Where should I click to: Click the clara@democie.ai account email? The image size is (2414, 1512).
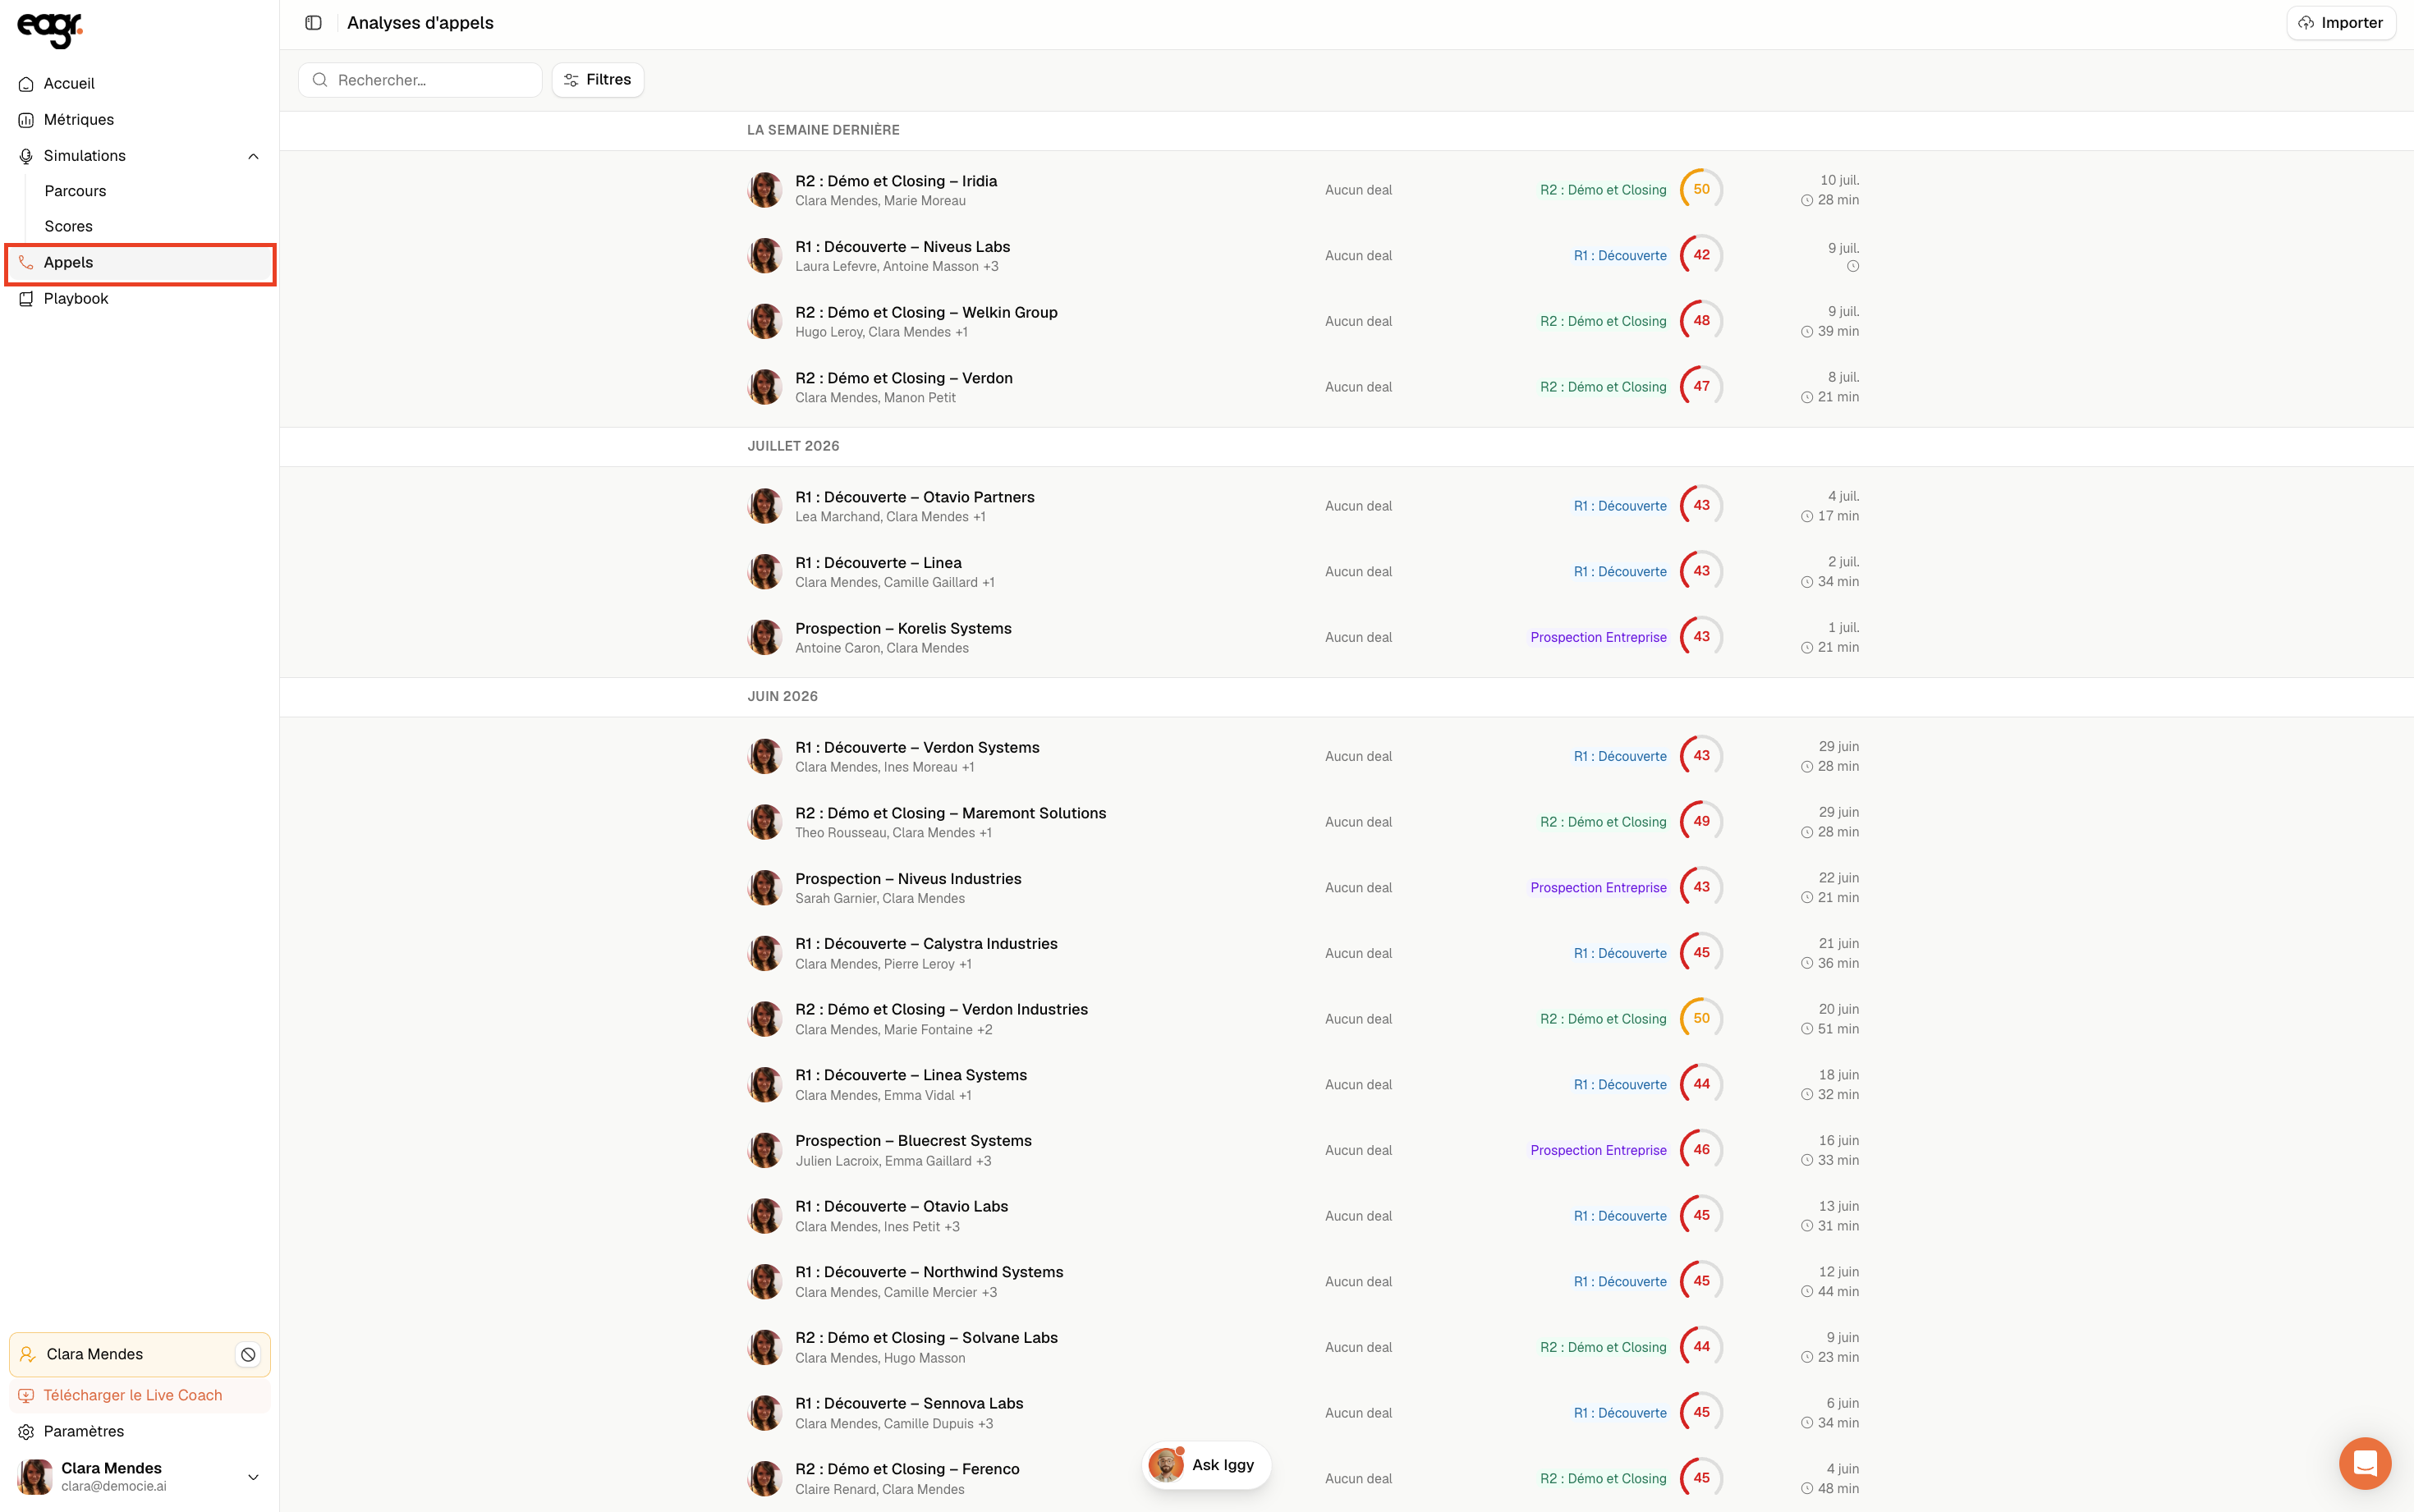[x=114, y=1486]
